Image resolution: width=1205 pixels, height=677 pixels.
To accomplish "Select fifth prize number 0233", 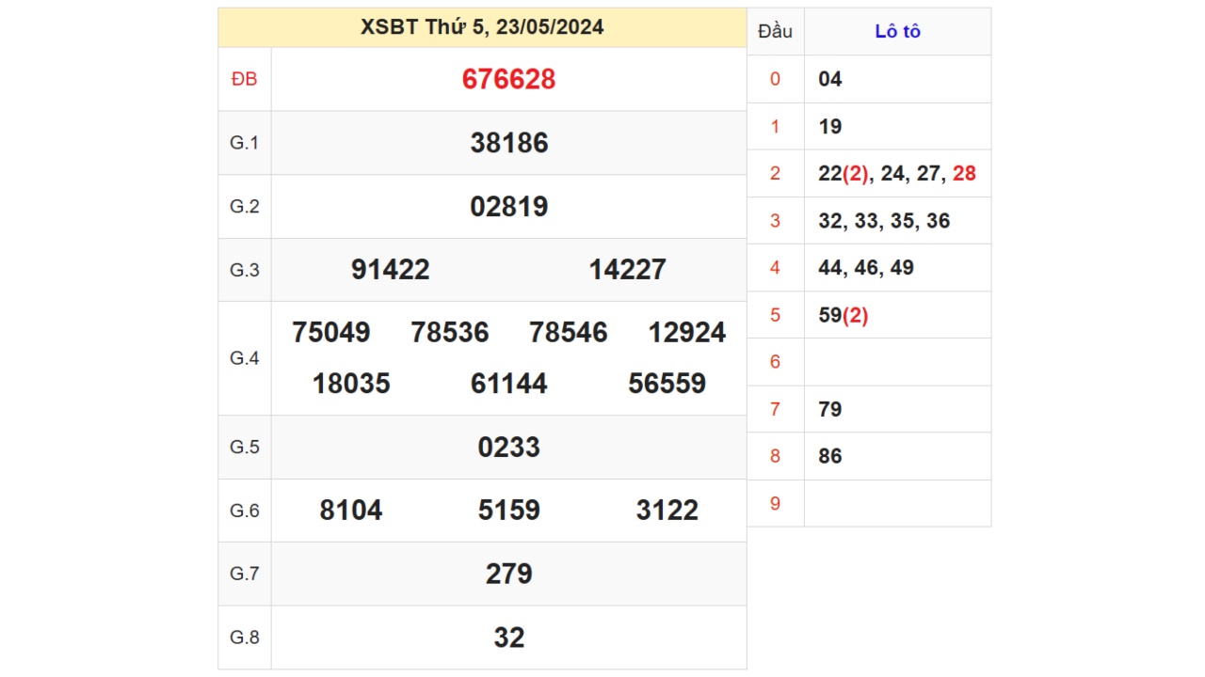I will click(508, 447).
